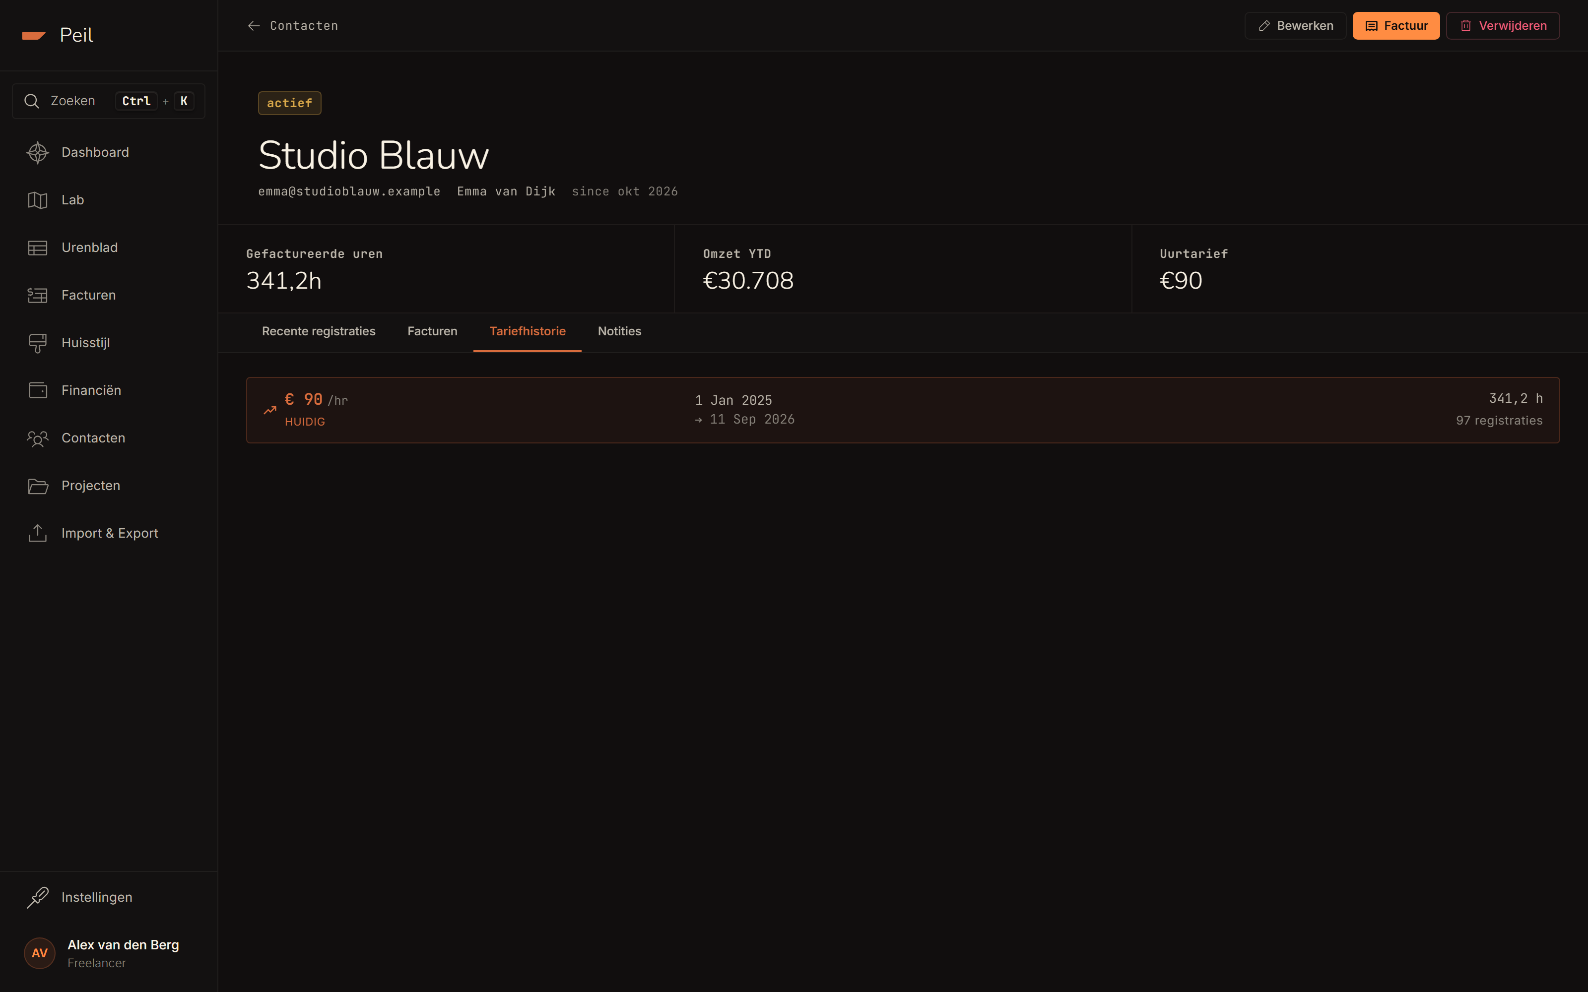Screen dimensions: 1588x992
Task: Click the Emma van Dijk contact name
Action: tap(506, 191)
